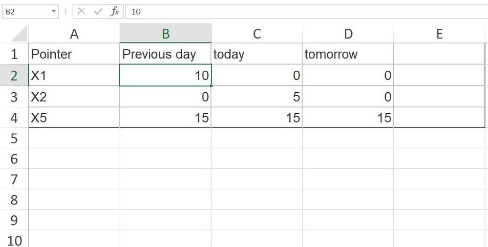This screenshot has width=488, height=247.
Task: Select column C header
Action: click(256, 34)
